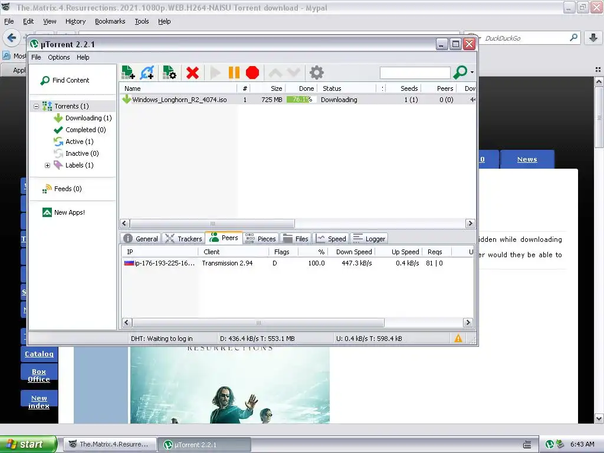Click the toolbar search input box
This screenshot has width=604, height=453.
[x=415, y=73]
